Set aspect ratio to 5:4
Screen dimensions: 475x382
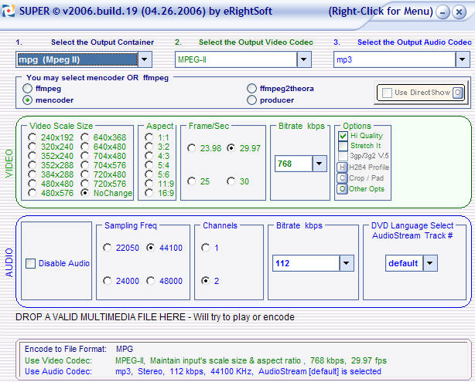click(x=149, y=165)
